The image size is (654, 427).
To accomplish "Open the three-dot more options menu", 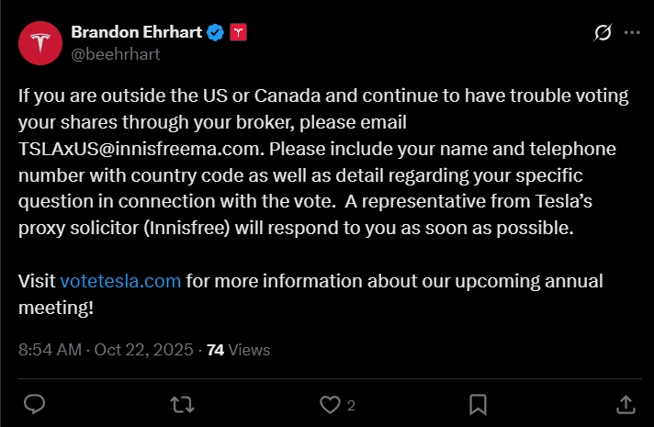I will (x=632, y=33).
